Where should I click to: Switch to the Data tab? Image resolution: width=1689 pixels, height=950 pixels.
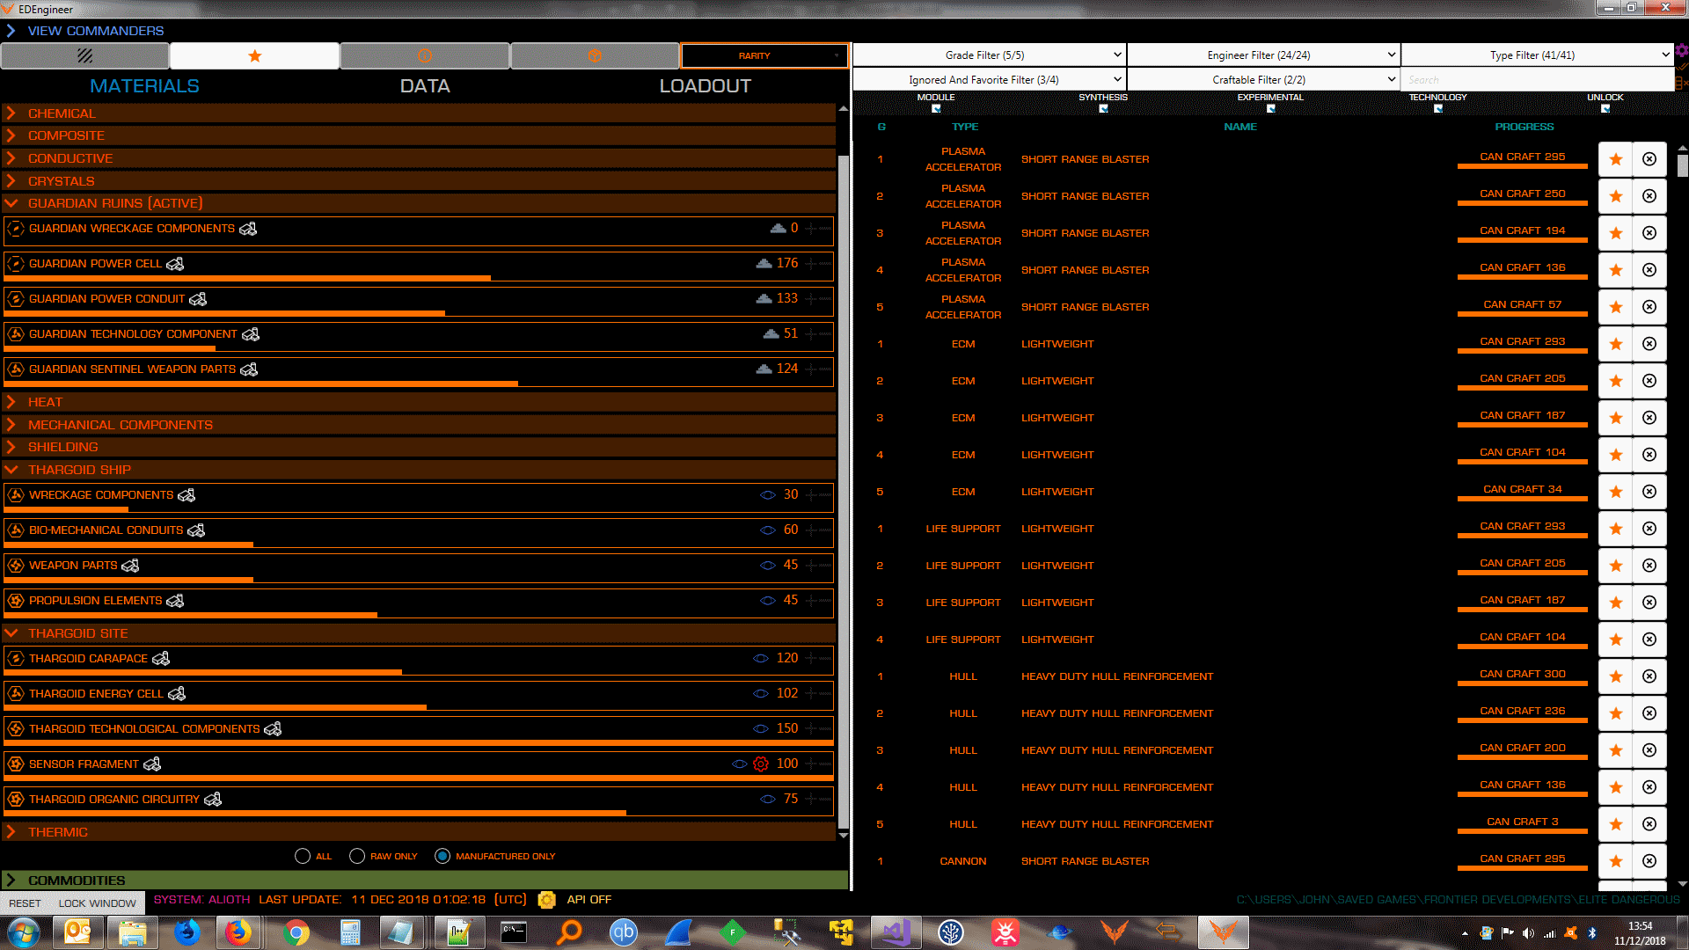[425, 86]
